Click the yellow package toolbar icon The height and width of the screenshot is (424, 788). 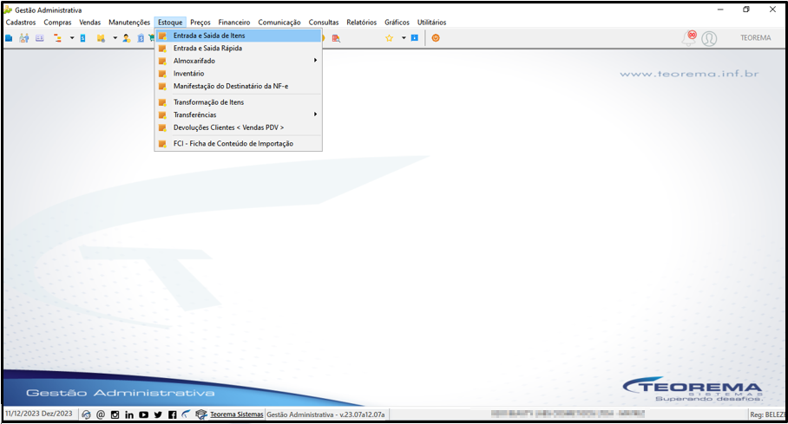pos(101,38)
